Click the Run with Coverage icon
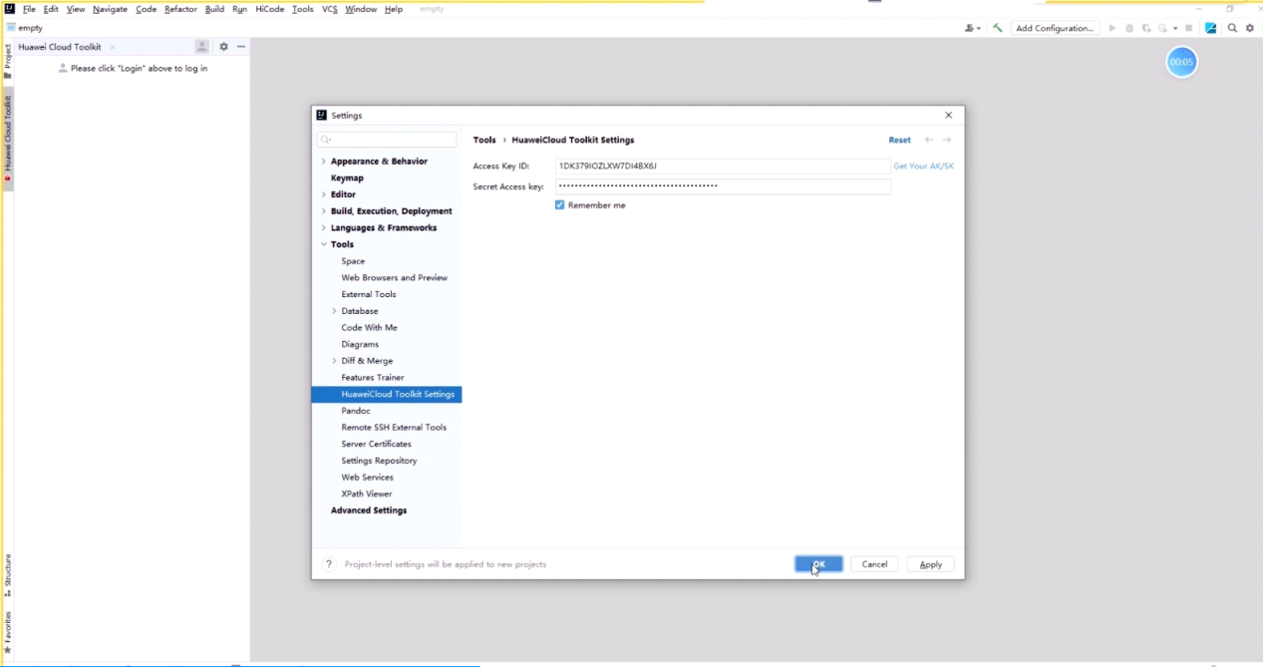Image resolution: width=1263 pixels, height=667 pixels. pyautogui.click(x=1146, y=28)
